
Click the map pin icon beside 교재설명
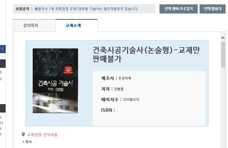tap(23, 134)
